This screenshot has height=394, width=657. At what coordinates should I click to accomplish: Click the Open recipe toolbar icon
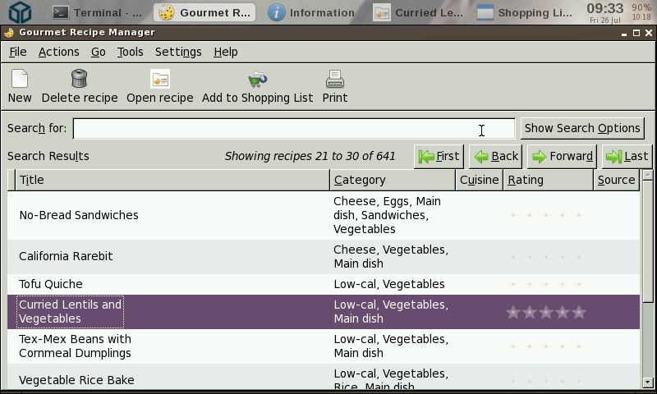pos(160,80)
